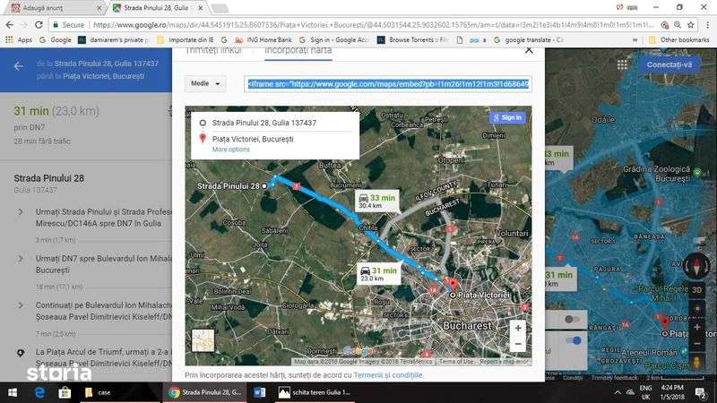Click the Conectați-vă sign-in button
This screenshot has height=403, width=717.
pos(669,64)
